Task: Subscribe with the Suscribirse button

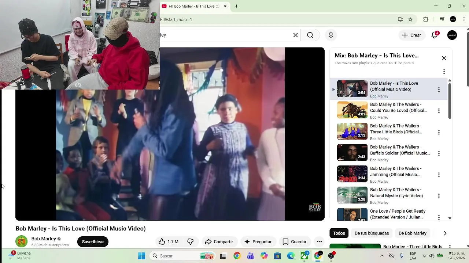Action: (93, 242)
